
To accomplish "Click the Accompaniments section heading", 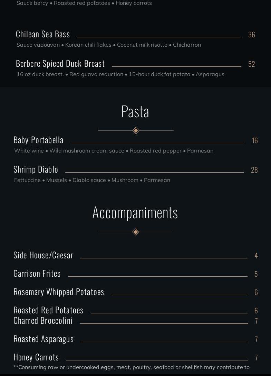I will pyautogui.click(x=135, y=212).
